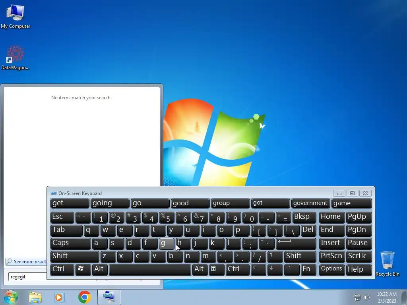The height and width of the screenshot is (305, 407).
Task: Tap the PgDn key
Action: coord(359,230)
